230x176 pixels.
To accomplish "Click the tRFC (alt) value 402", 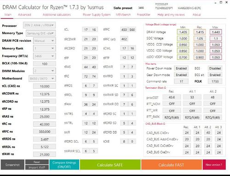I will pos(124,39).
